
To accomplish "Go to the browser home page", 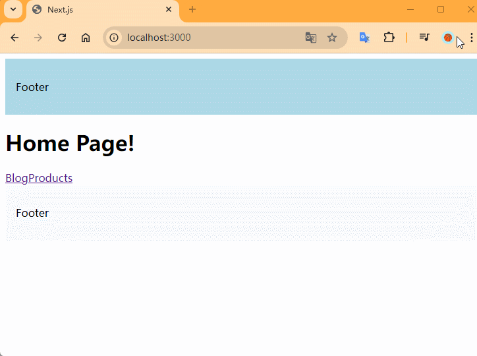I will pyautogui.click(x=86, y=38).
